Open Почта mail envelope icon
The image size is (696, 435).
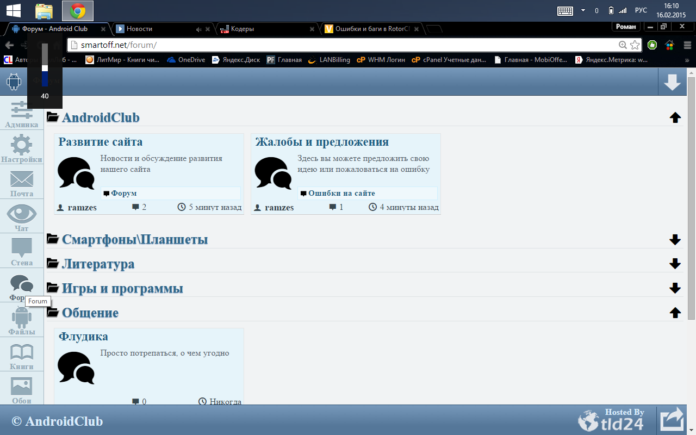pos(22,182)
